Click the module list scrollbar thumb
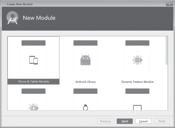This screenshot has width=175, height=128. tap(167, 50)
